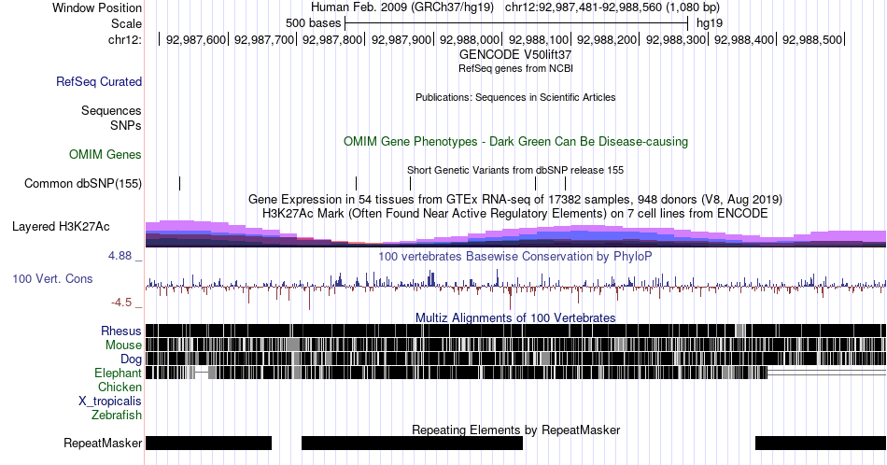Select the Elephant alignment label
This screenshot has width=887, height=465.
[119, 373]
